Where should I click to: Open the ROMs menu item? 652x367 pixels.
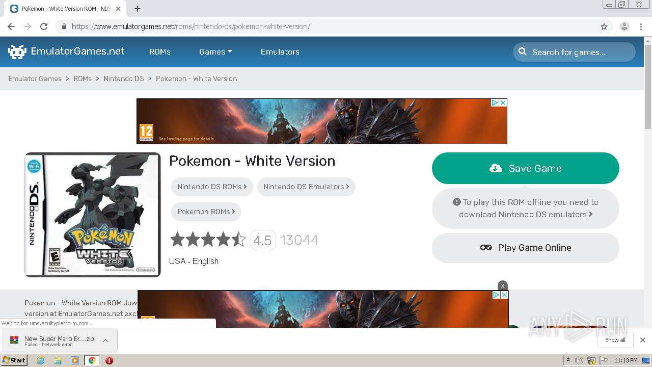pos(160,51)
